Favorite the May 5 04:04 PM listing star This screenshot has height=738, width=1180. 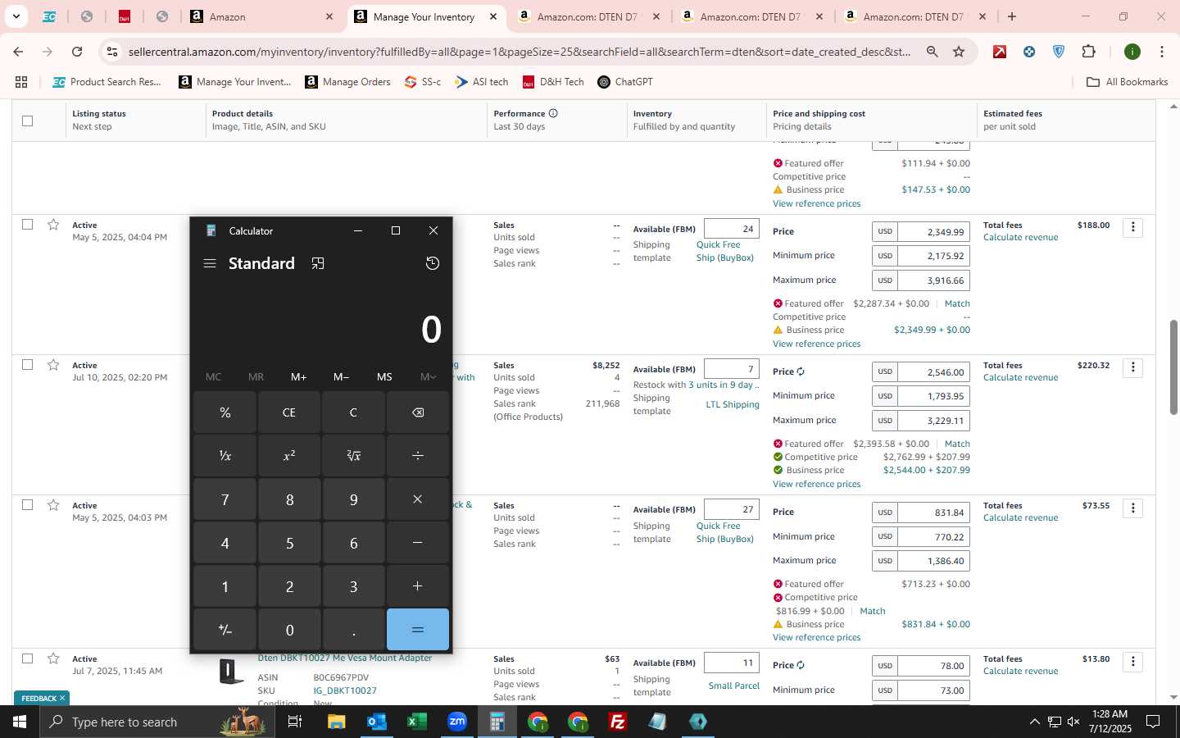click(53, 225)
